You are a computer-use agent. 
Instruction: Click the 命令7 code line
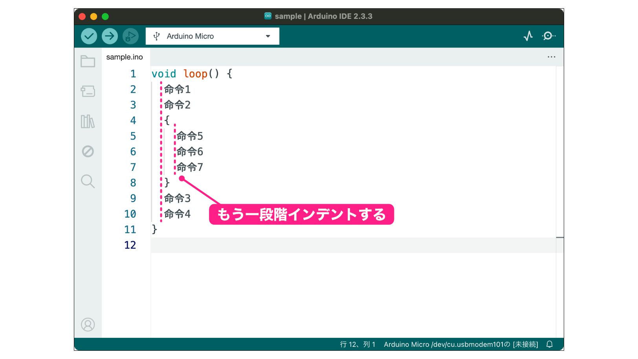tap(190, 167)
